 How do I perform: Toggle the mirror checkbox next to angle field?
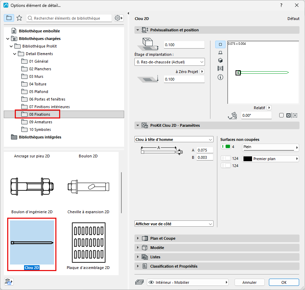(x=281, y=115)
